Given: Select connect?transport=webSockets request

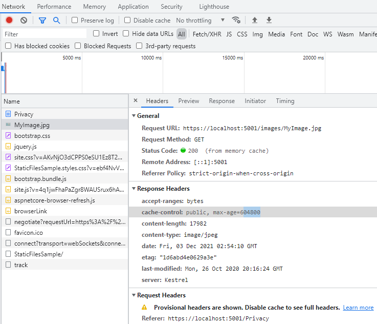Looking at the screenshot, I should click(64, 244).
